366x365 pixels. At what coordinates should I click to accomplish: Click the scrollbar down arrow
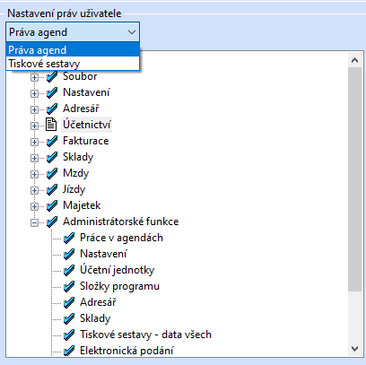coord(355,349)
